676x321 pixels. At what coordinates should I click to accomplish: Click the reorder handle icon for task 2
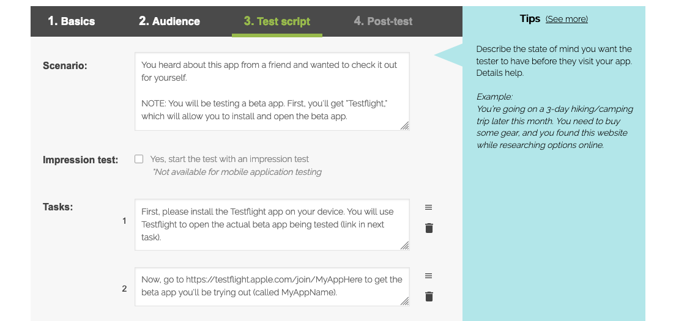click(428, 276)
